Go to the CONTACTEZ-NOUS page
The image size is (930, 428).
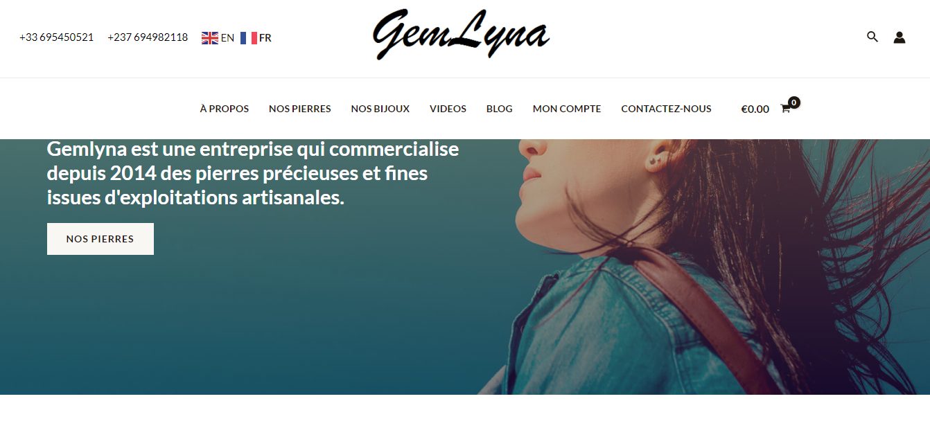[666, 109]
